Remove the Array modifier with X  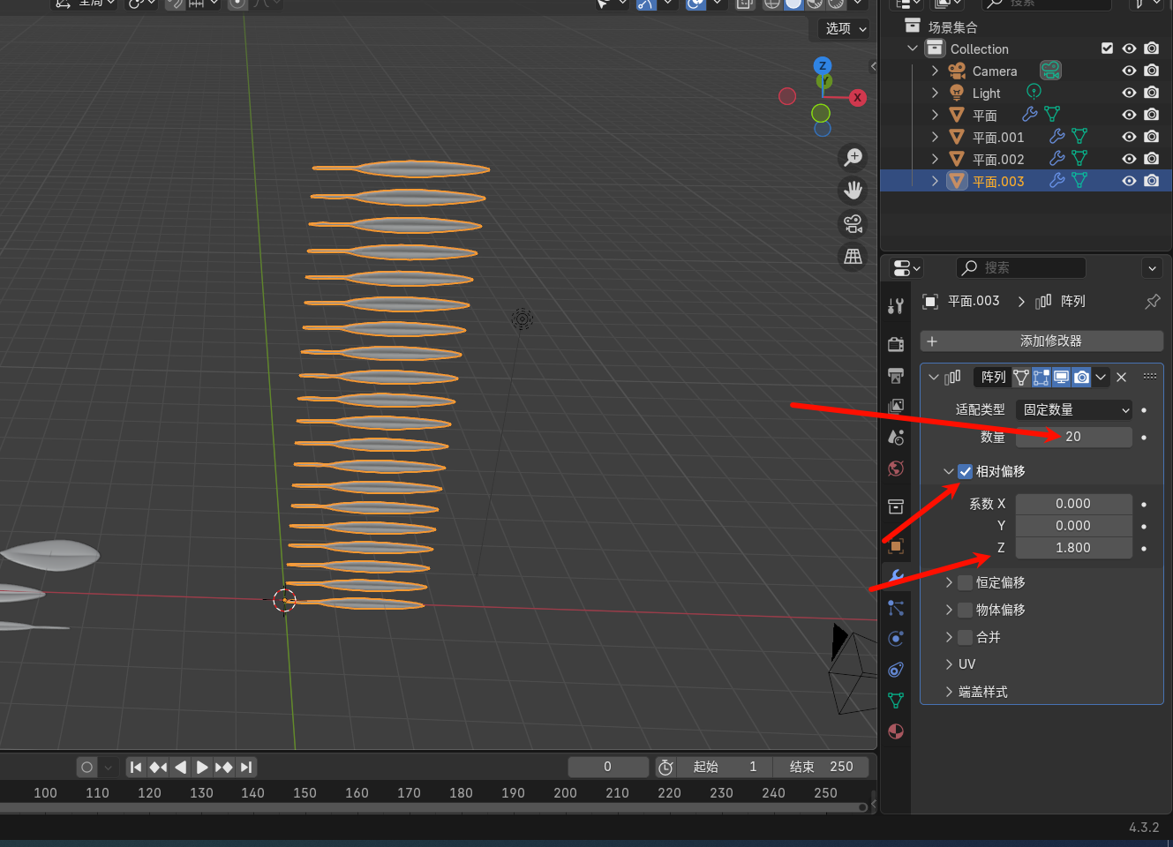point(1121,378)
